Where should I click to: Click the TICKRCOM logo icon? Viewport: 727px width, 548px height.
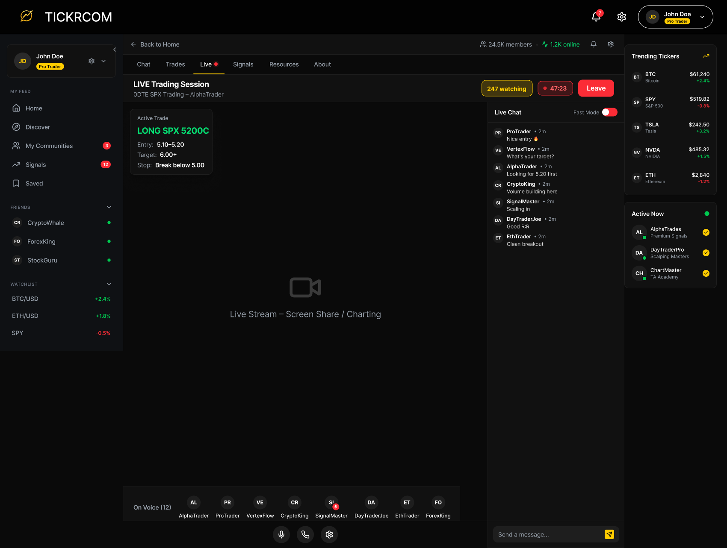(27, 16)
